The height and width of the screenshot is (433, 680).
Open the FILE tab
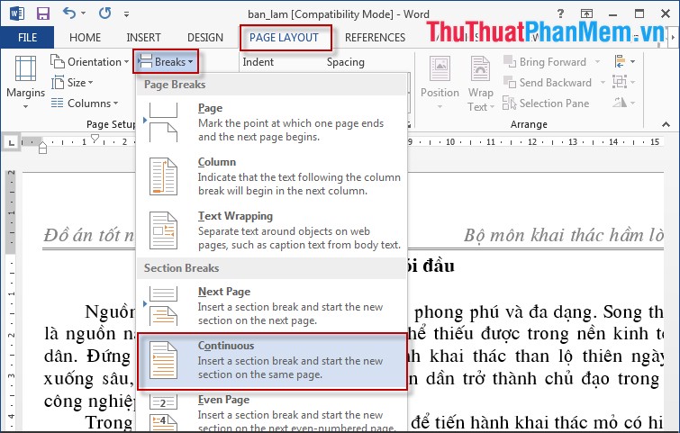coord(27,37)
